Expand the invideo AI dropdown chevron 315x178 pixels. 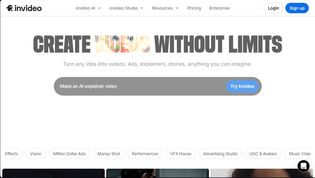(x=99, y=8)
